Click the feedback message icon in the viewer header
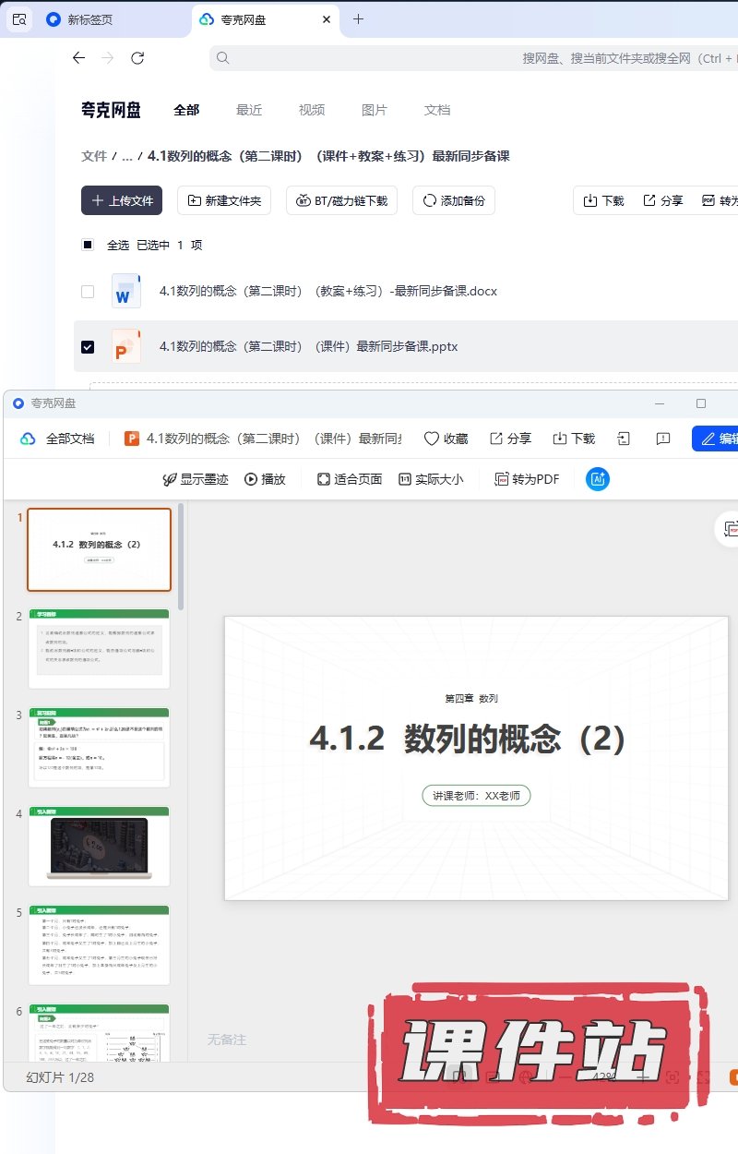 click(662, 439)
